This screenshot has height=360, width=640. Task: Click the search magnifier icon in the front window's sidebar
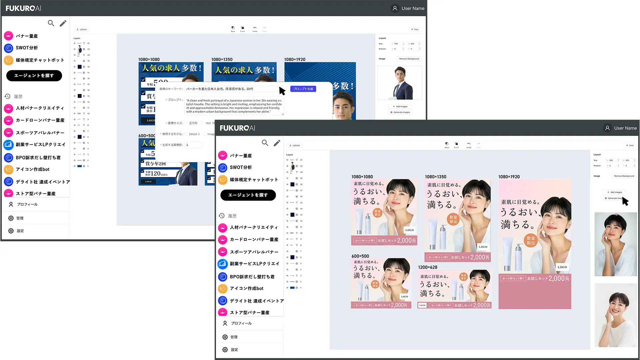tap(265, 143)
